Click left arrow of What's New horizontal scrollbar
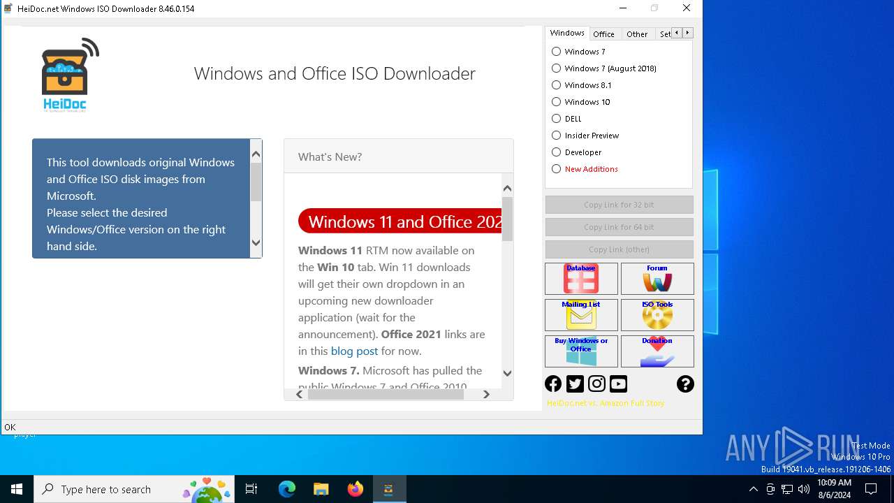 [x=299, y=394]
